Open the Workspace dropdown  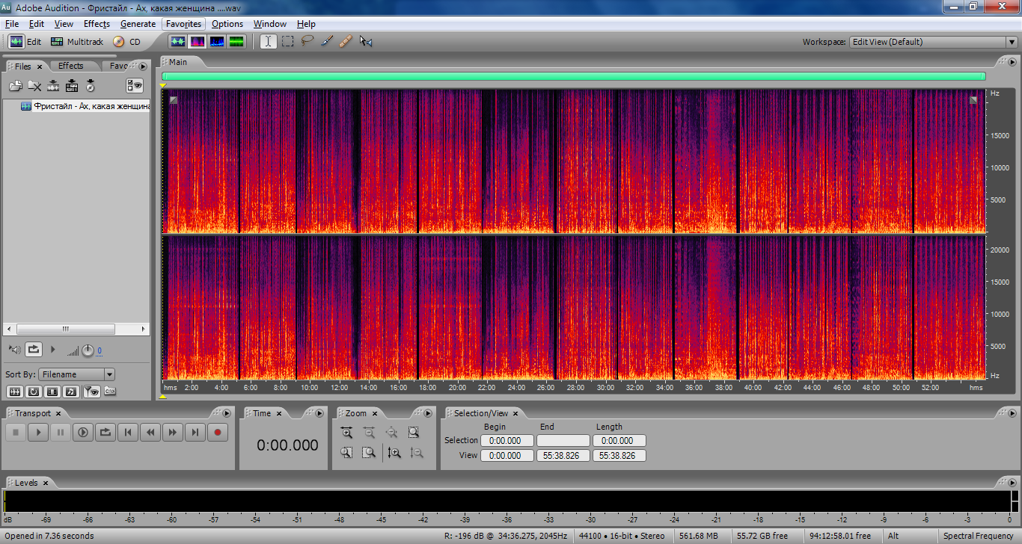pyautogui.click(x=934, y=42)
